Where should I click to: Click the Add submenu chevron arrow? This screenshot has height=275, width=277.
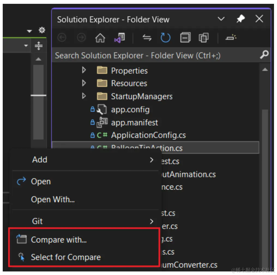(151, 160)
